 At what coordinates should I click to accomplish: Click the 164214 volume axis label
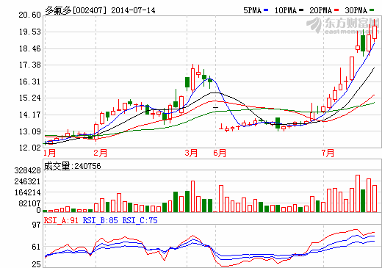[x=27, y=192]
